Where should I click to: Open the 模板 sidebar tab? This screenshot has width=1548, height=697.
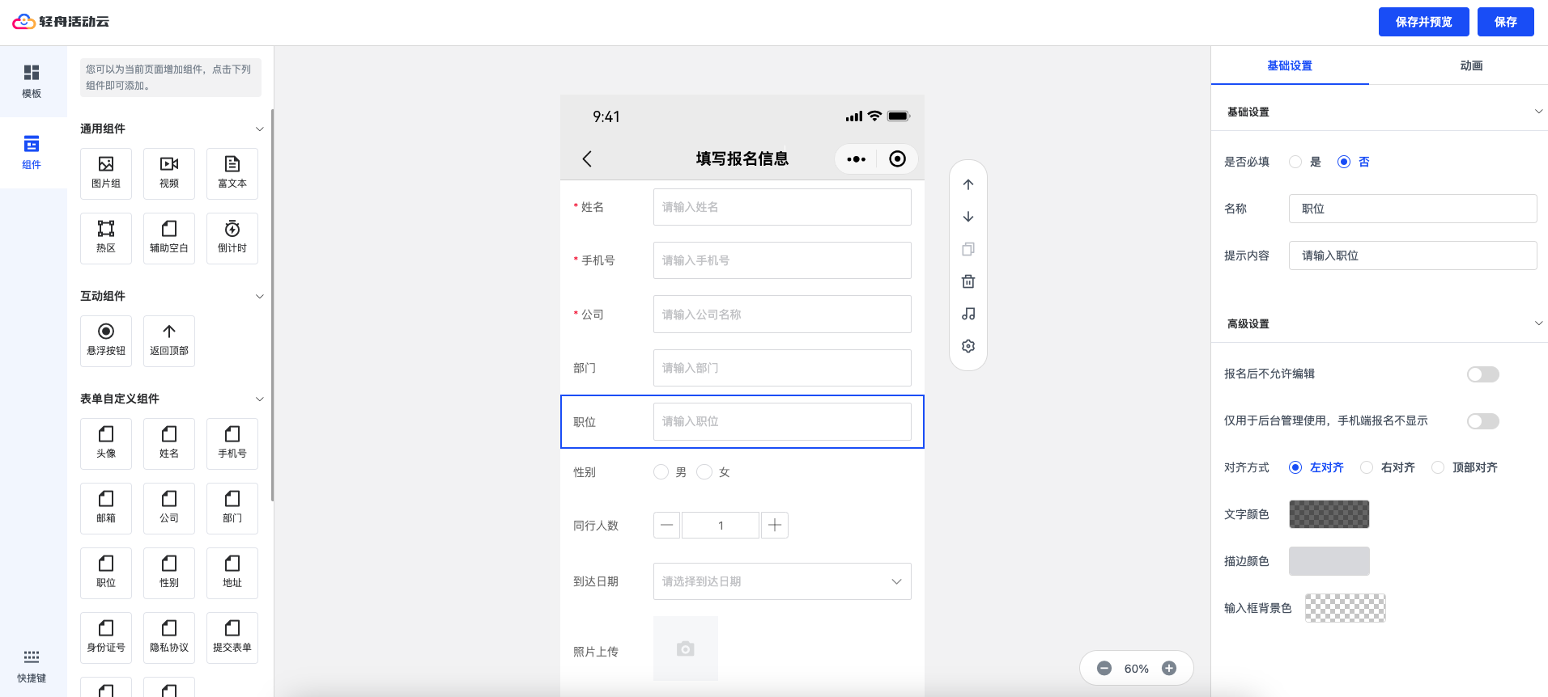(32, 81)
